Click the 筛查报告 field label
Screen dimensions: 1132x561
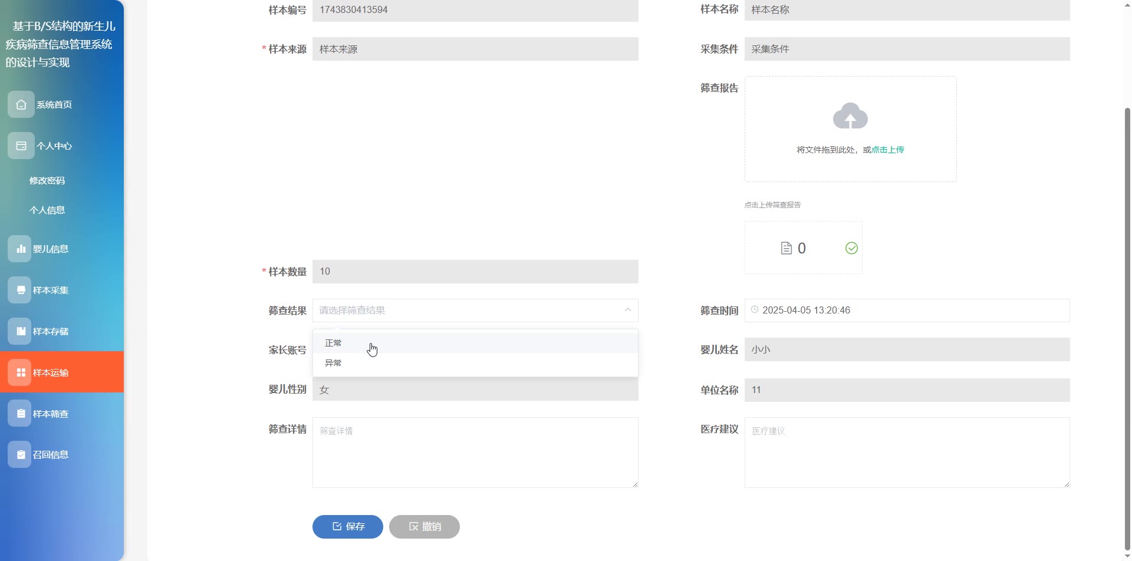(719, 88)
